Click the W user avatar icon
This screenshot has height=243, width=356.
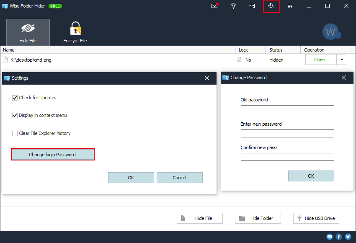coord(331,32)
